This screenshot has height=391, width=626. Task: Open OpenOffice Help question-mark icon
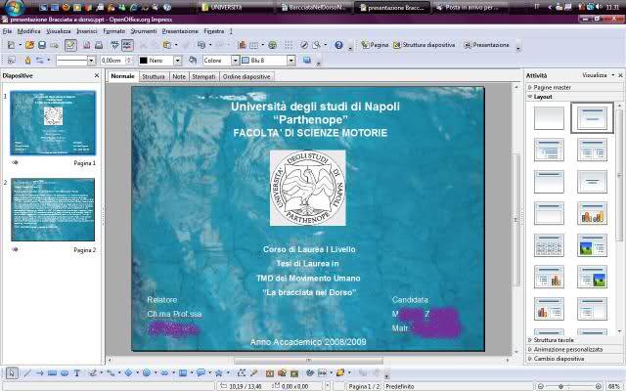(x=338, y=45)
